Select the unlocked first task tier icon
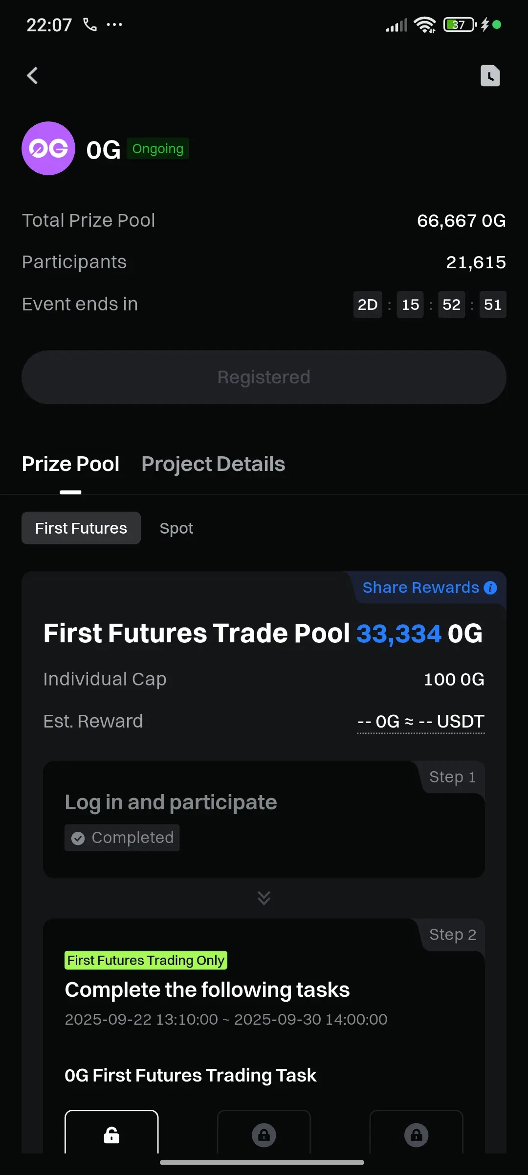This screenshot has width=528, height=1175. 111,1134
